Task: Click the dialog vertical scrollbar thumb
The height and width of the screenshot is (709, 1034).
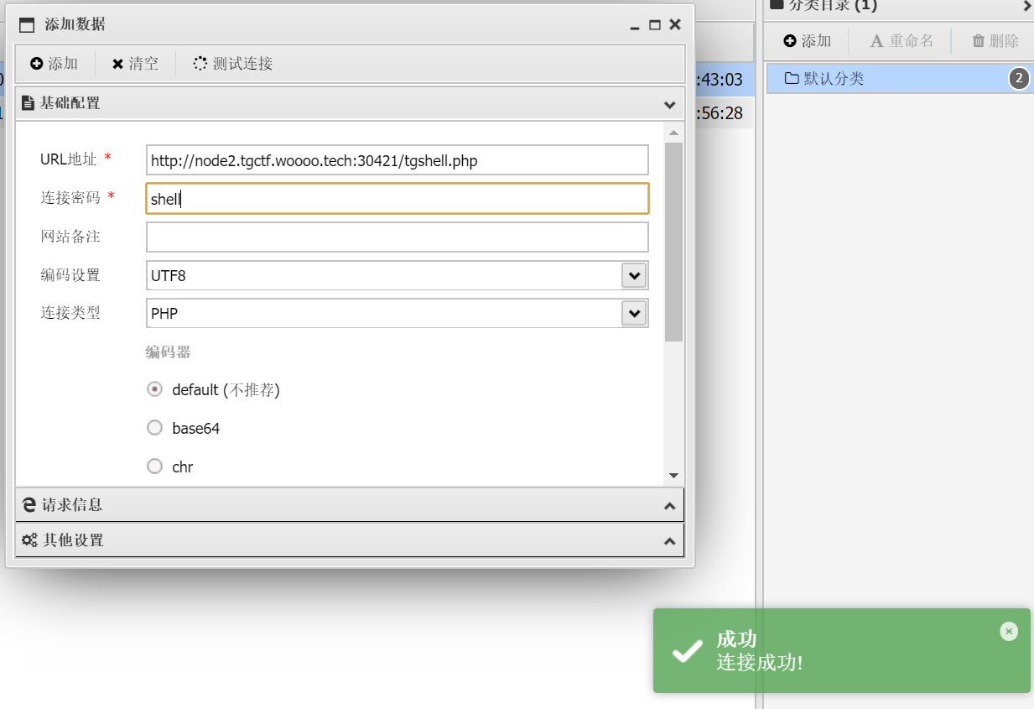Action: coord(673,242)
